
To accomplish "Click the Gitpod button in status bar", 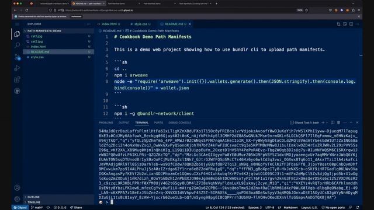I will [x=20, y=208].
